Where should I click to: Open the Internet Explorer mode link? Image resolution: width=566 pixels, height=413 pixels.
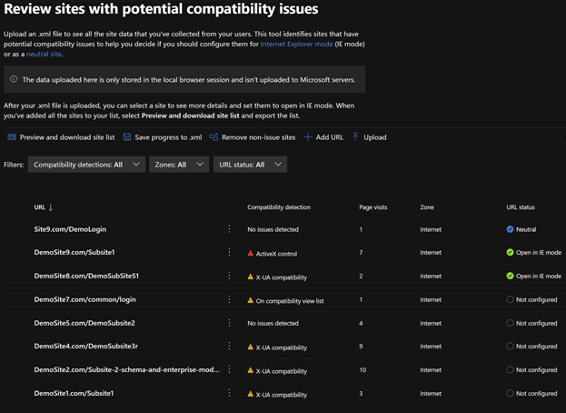coord(296,44)
